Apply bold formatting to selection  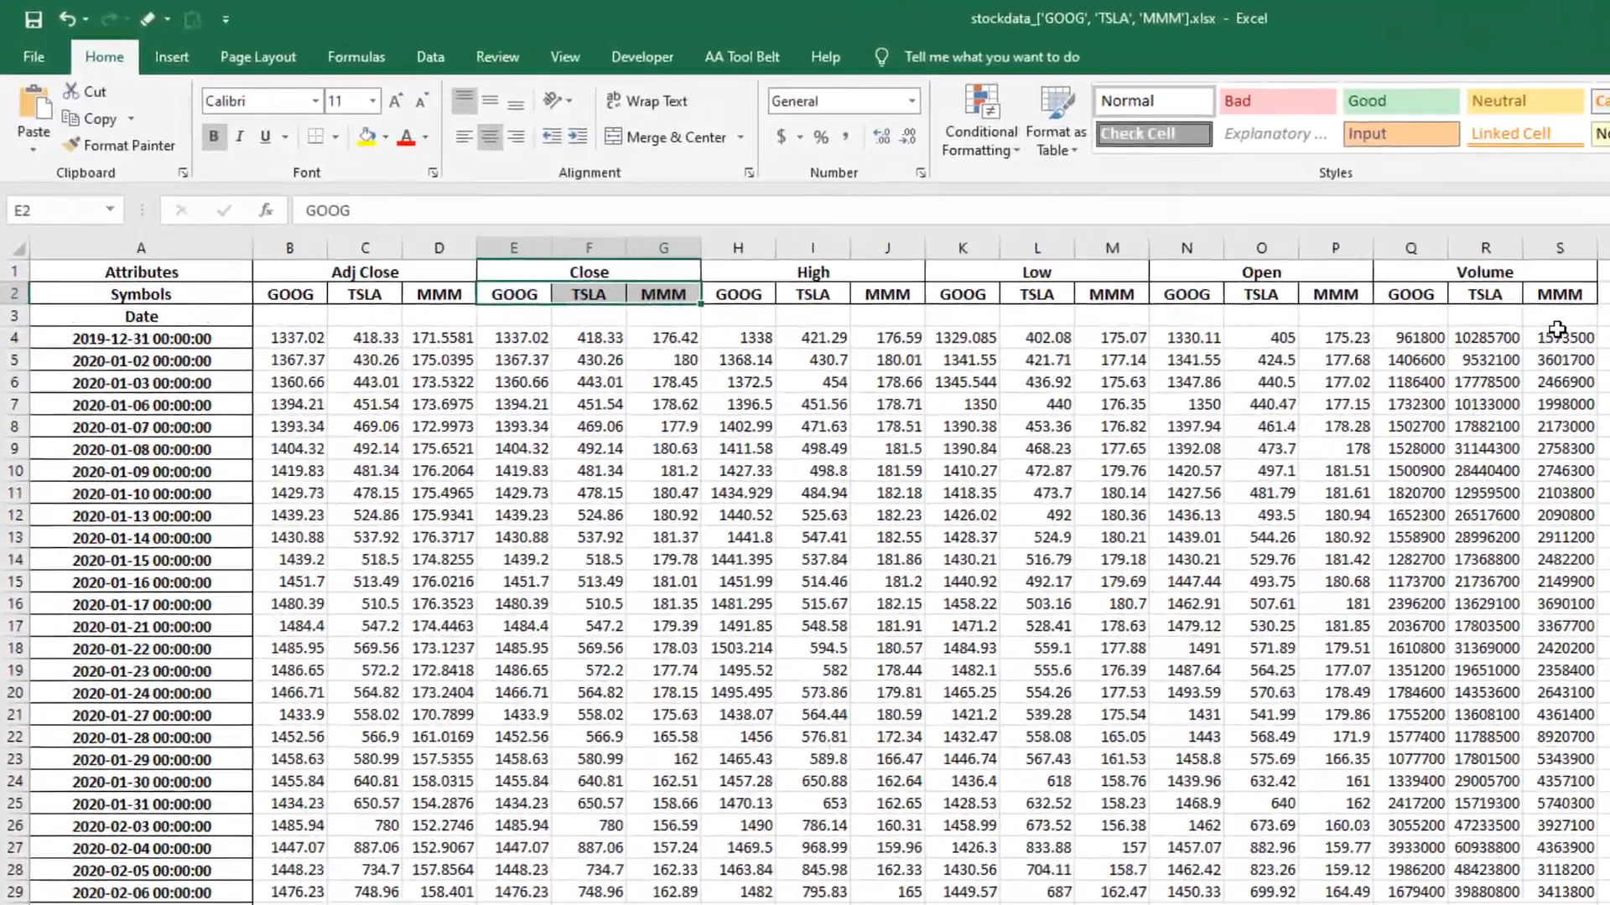coord(214,137)
